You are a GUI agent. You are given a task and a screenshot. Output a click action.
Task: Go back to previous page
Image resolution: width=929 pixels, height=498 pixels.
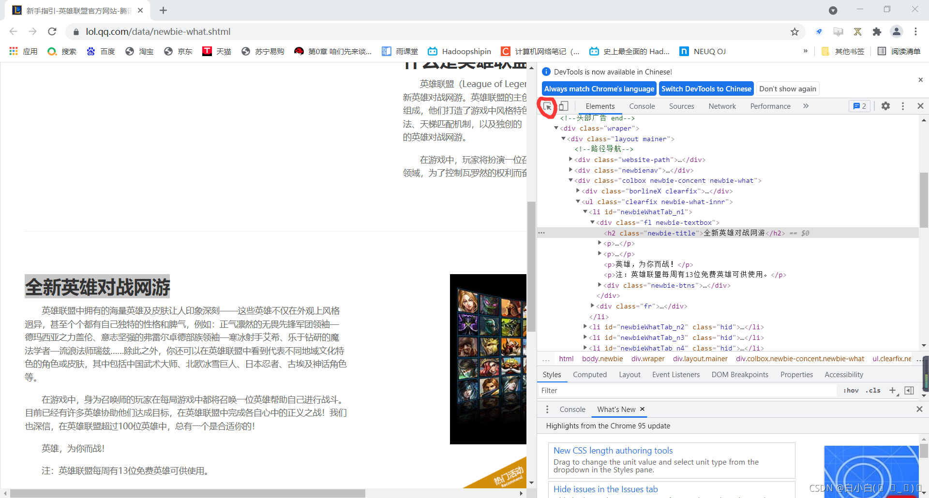[x=13, y=31]
